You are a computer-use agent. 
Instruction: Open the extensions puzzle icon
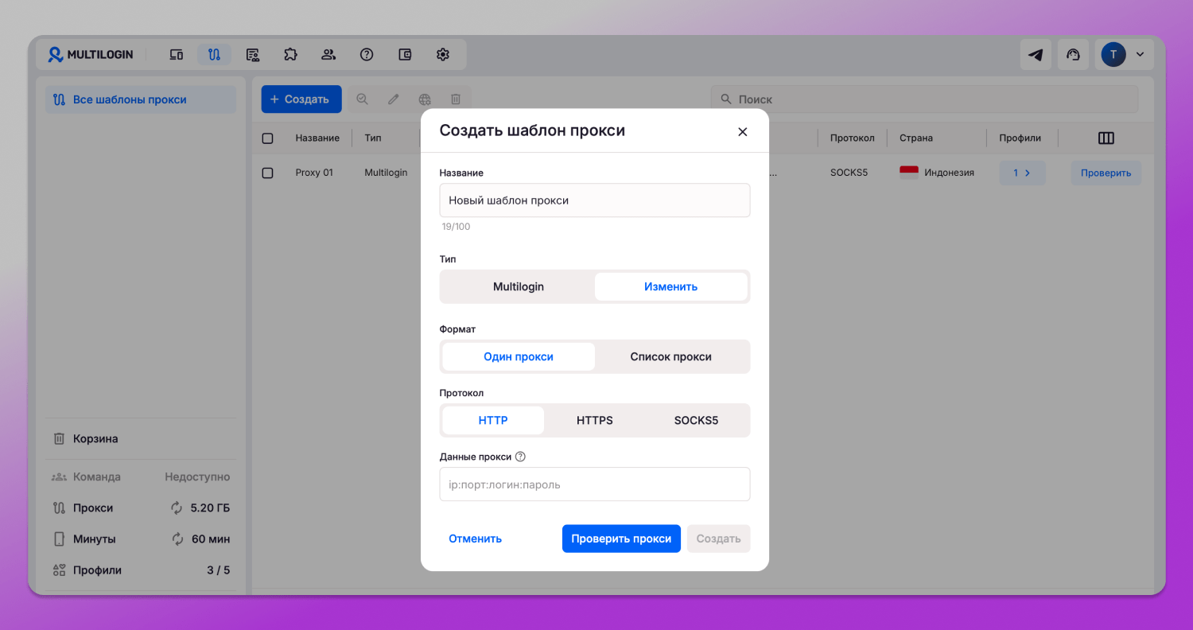[x=290, y=55]
